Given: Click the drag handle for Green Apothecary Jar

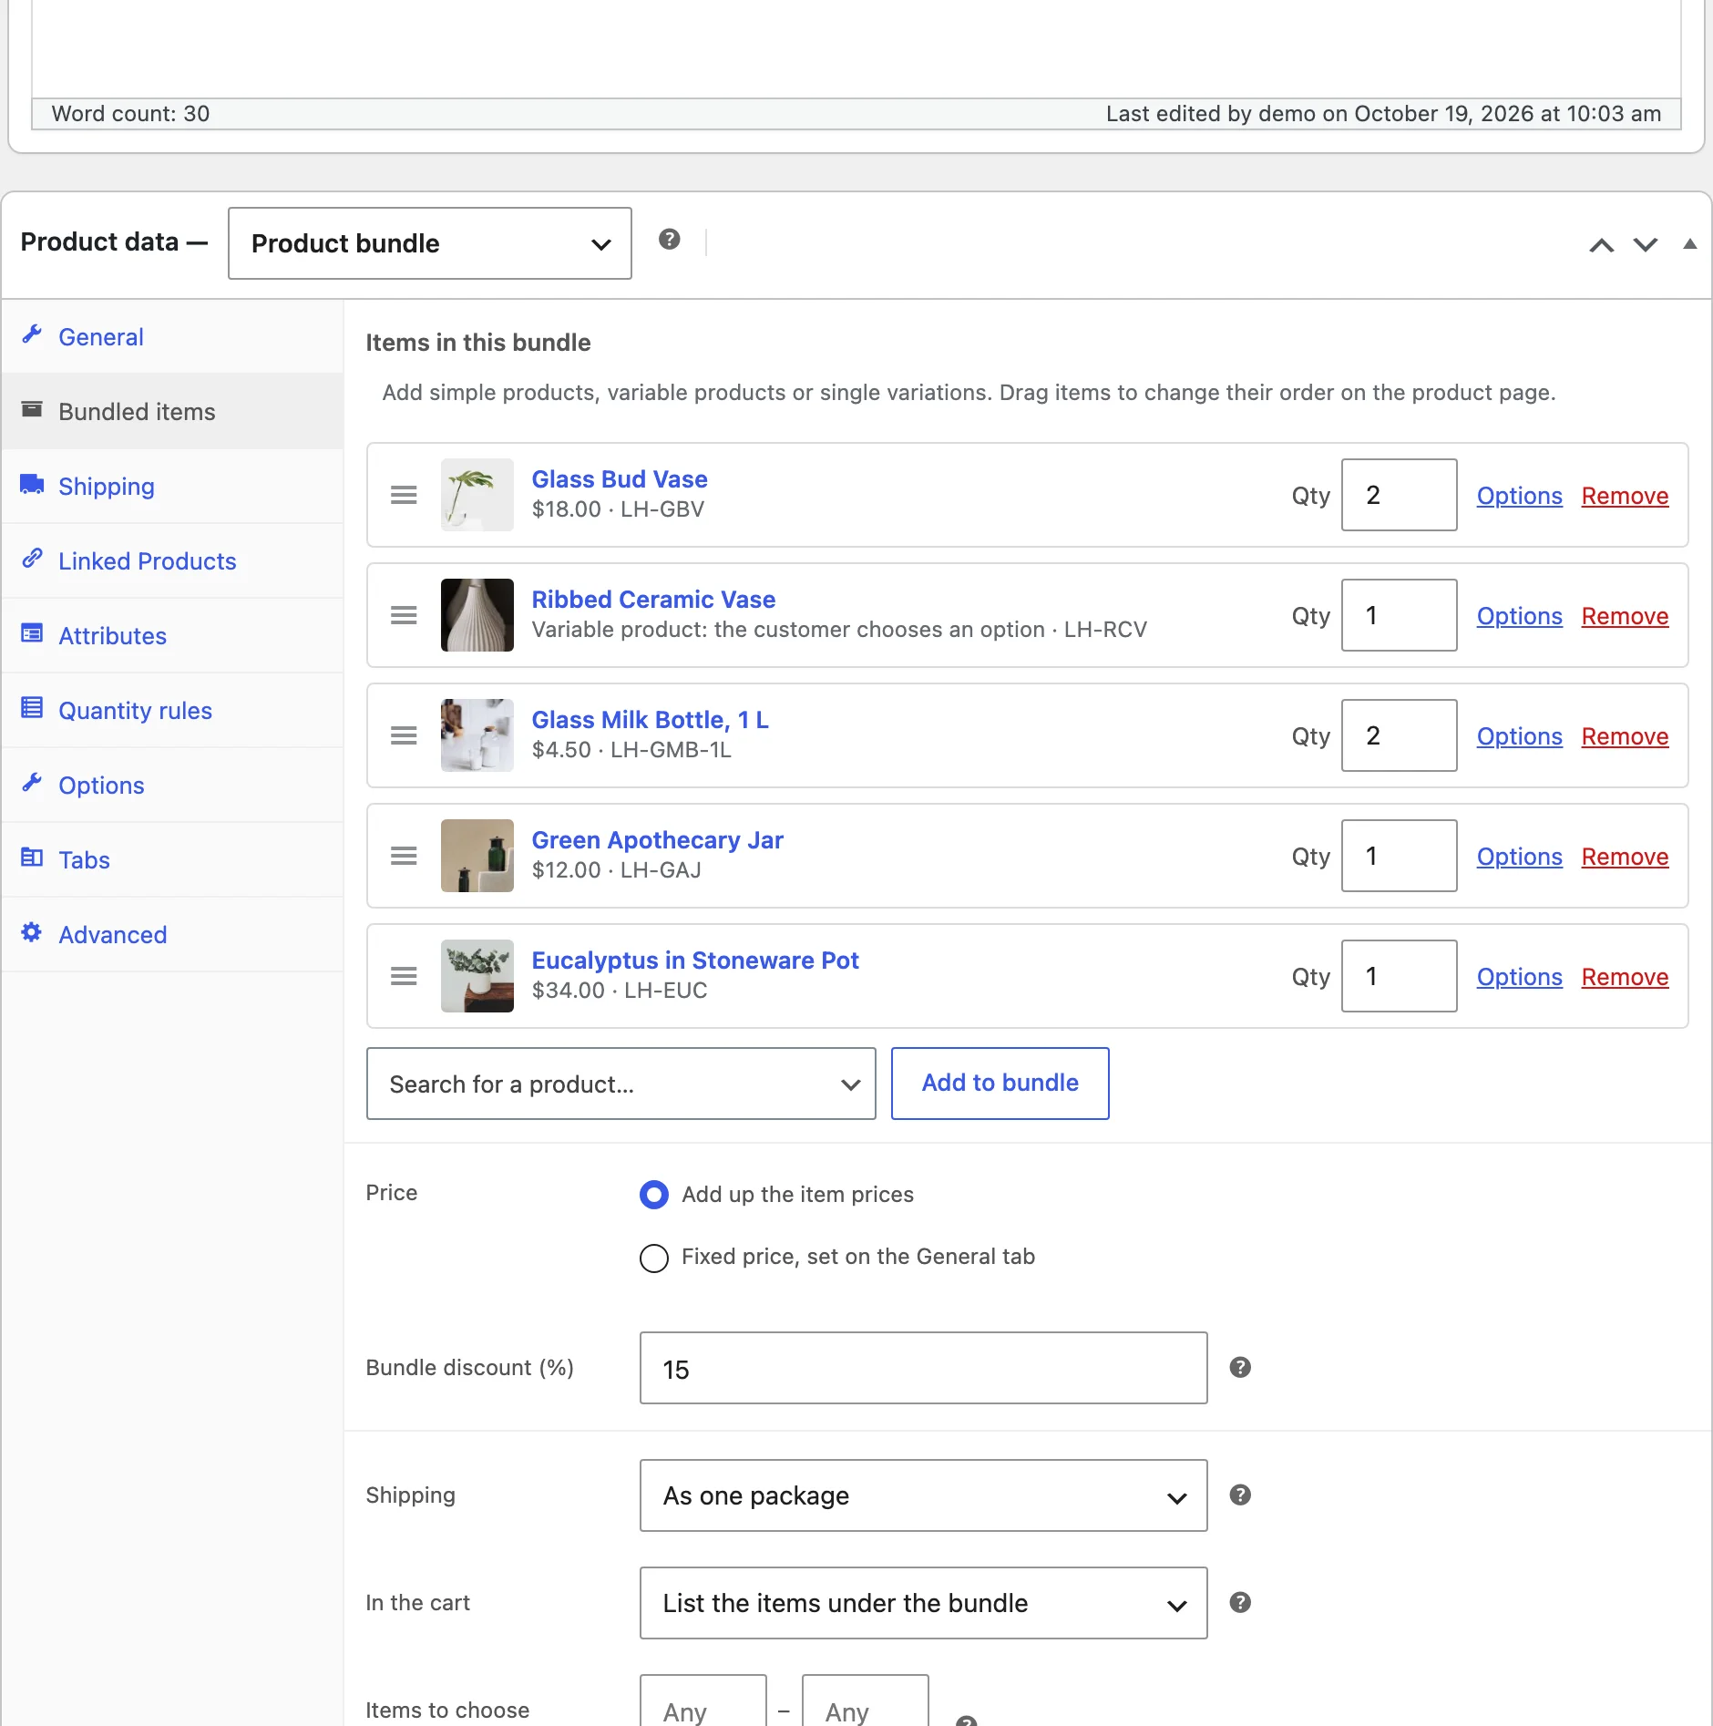Looking at the screenshot, I should click(x=404, y=856).
